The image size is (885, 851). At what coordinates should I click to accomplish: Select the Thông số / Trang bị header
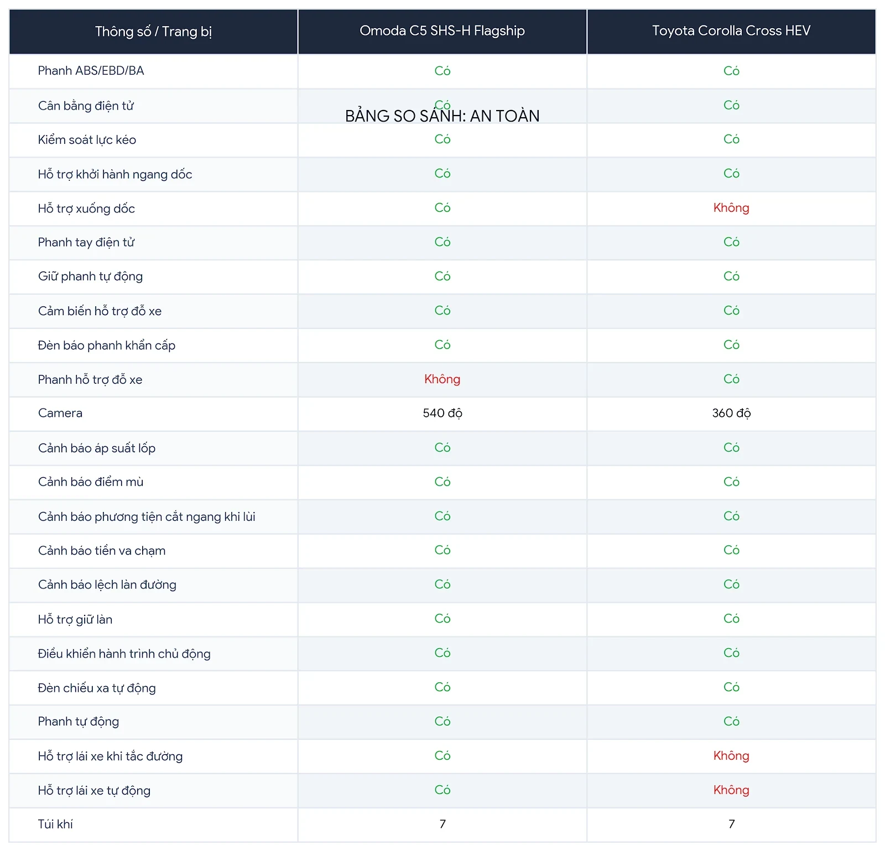(x=153, y=31)
